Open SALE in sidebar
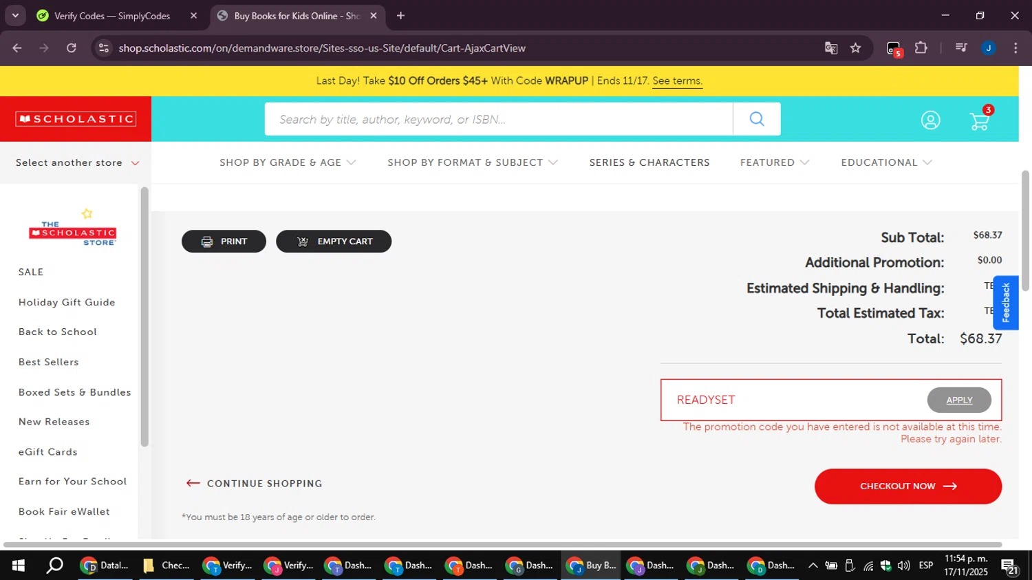1032x580 pixels. point(31,272)
